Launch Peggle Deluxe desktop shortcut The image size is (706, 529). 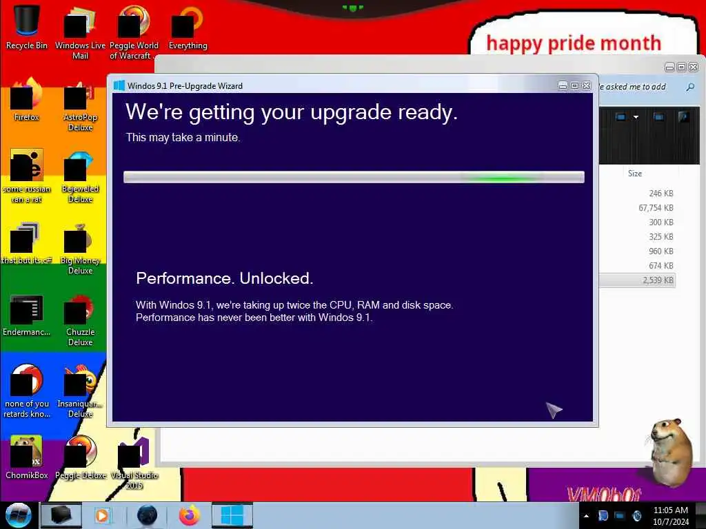[x=80, y=457]
